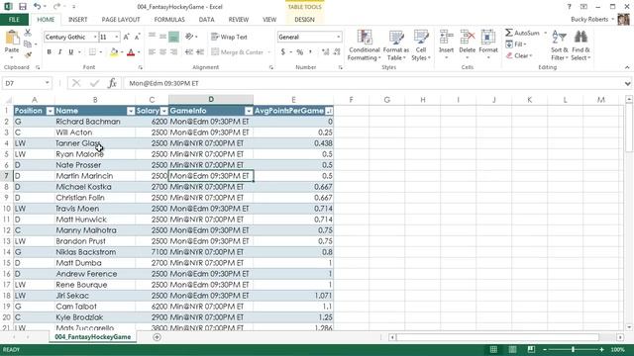This screenshot has height=356, width=634.
Task: Add a new sheet with plus icon
Action: point(157,337)
